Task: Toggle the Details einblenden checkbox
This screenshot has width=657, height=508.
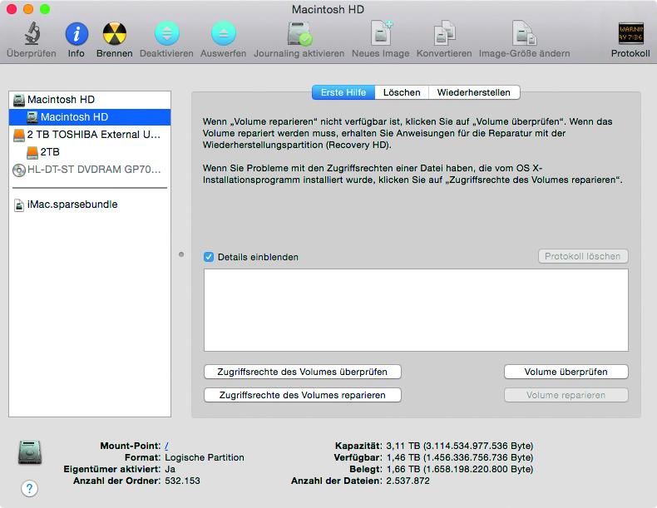Action: 209,257
